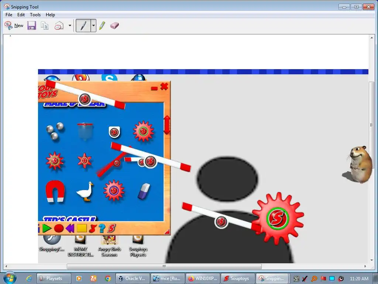Open the Send Snip dropdown arrow
This screenshot has height=284, width=378.
[70, 26]
